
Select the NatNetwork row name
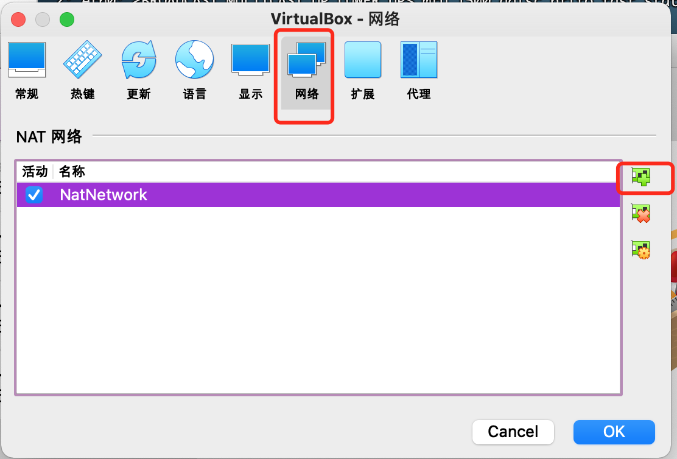tap(103, 195)
